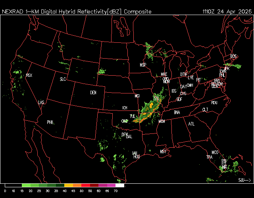Viewport: 254px width, 198px height.
Task: Click the CLT station marker
Action: 205,109
